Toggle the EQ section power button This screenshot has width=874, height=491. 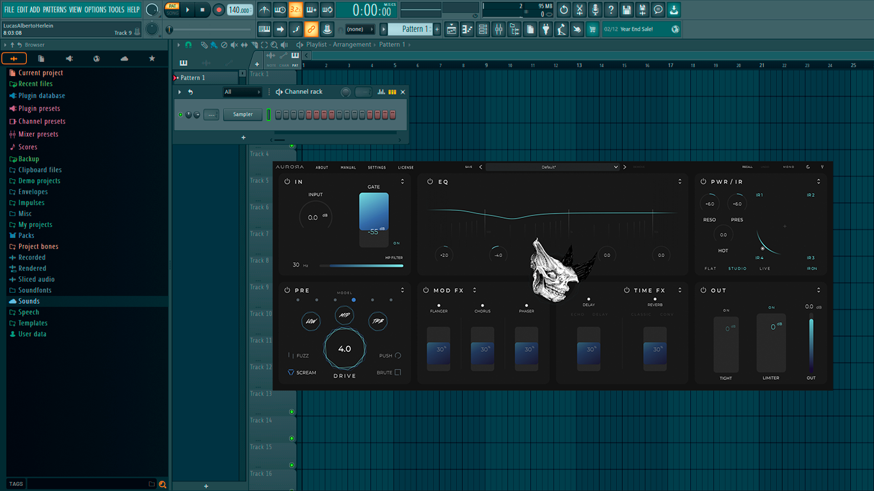(430, 182)
